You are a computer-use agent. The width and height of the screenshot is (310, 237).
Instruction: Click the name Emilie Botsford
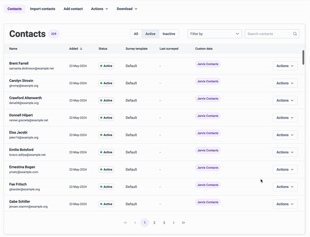click(x=21, y=149)
